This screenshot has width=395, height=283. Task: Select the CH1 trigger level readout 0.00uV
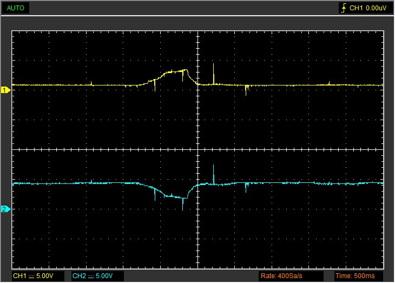pos(368,8)
